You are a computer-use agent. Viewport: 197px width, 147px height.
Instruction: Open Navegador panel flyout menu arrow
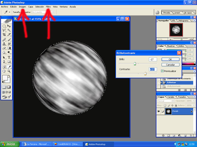point(194,20)
